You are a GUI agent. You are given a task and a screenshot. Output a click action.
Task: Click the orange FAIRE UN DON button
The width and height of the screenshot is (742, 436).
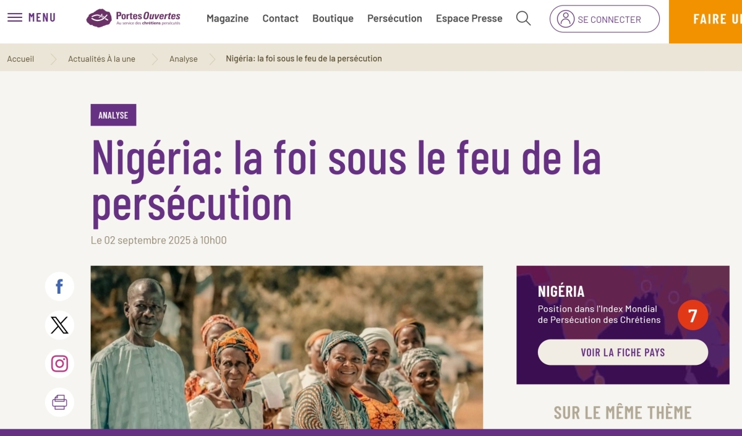(706, 19)
